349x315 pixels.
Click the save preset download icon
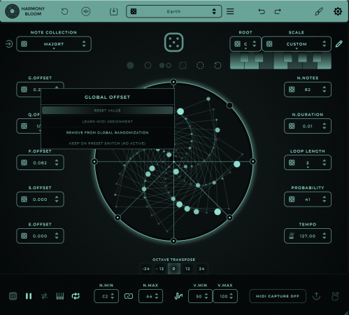[114, 11]
